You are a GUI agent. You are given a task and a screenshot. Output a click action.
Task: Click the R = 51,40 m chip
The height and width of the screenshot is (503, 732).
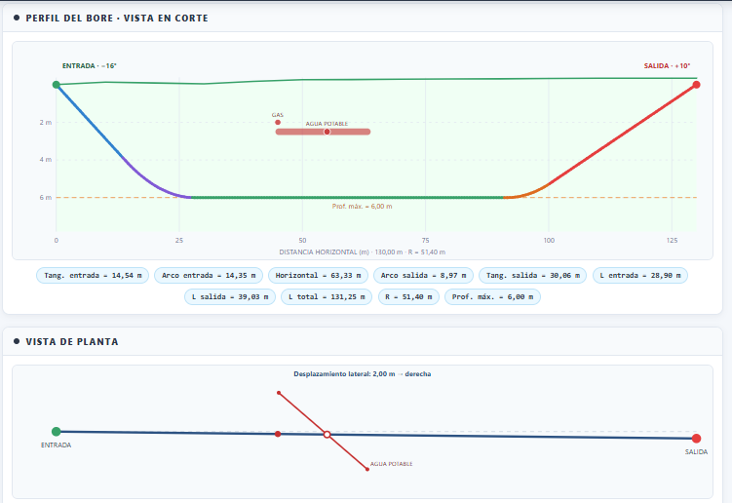pyautogui.click(x=408, y=297)
